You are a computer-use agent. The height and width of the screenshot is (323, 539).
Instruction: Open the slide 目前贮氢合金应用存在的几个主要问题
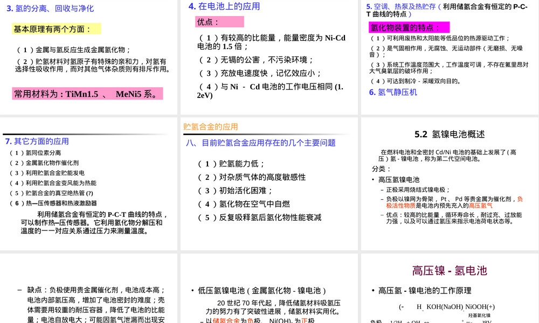[269, 184]
